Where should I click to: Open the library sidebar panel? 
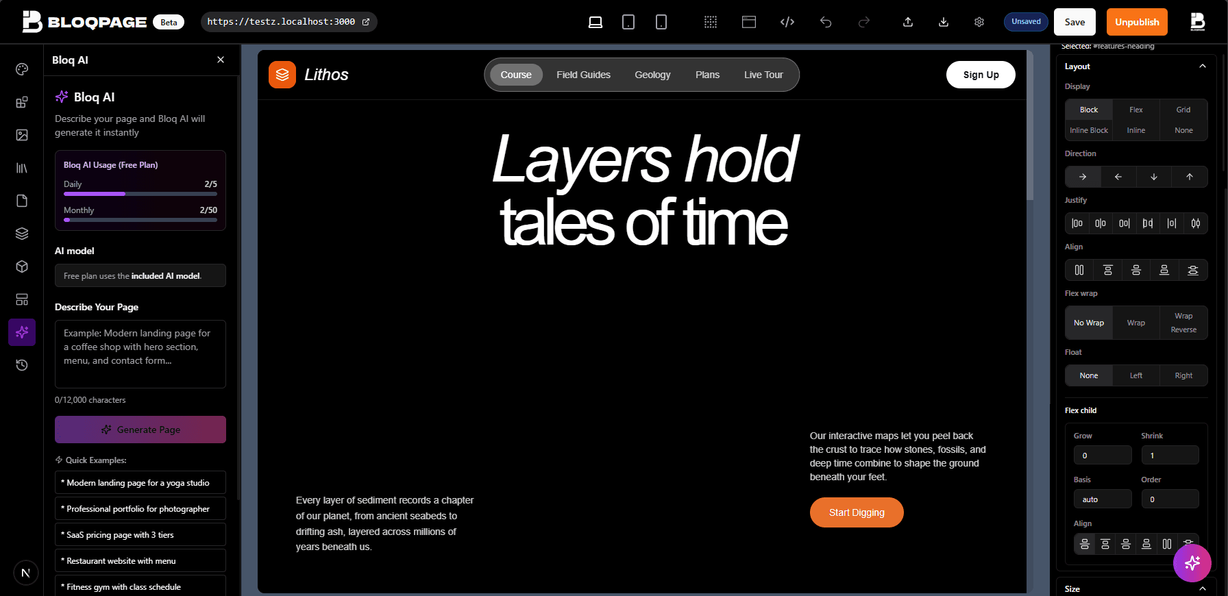coord(22,168)
